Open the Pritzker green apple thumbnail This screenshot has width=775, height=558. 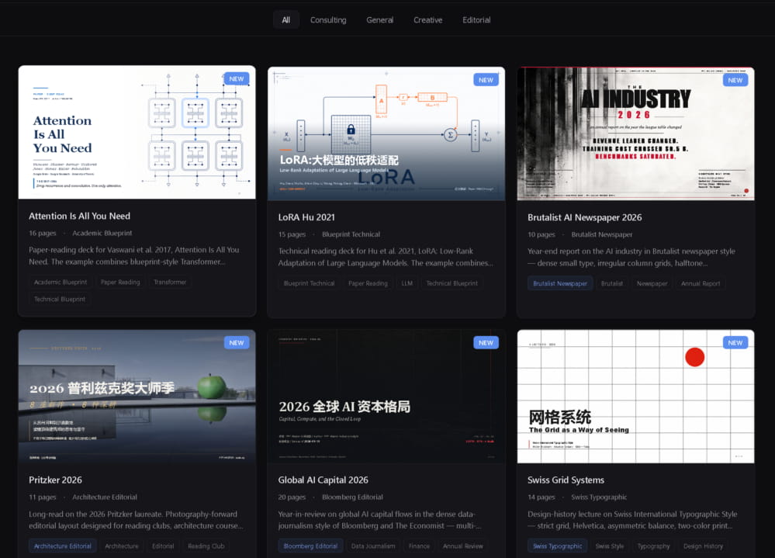137,397
